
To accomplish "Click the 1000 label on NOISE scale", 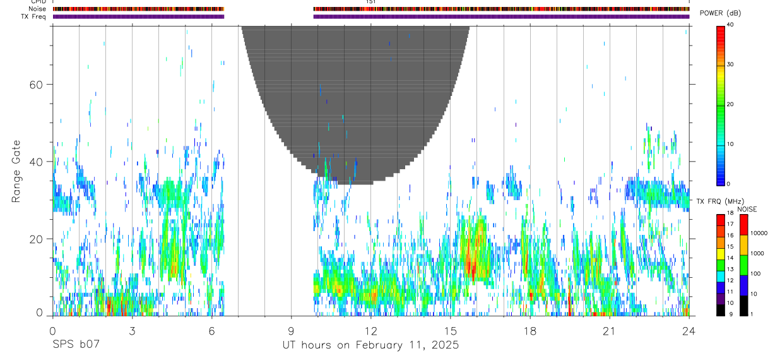I will point(757,253).
